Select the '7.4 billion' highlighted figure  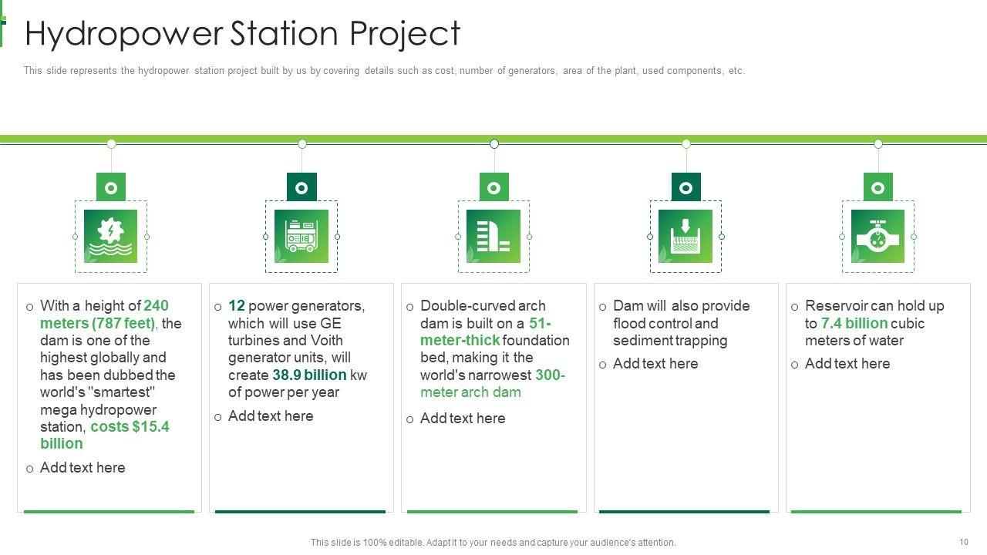854,324
